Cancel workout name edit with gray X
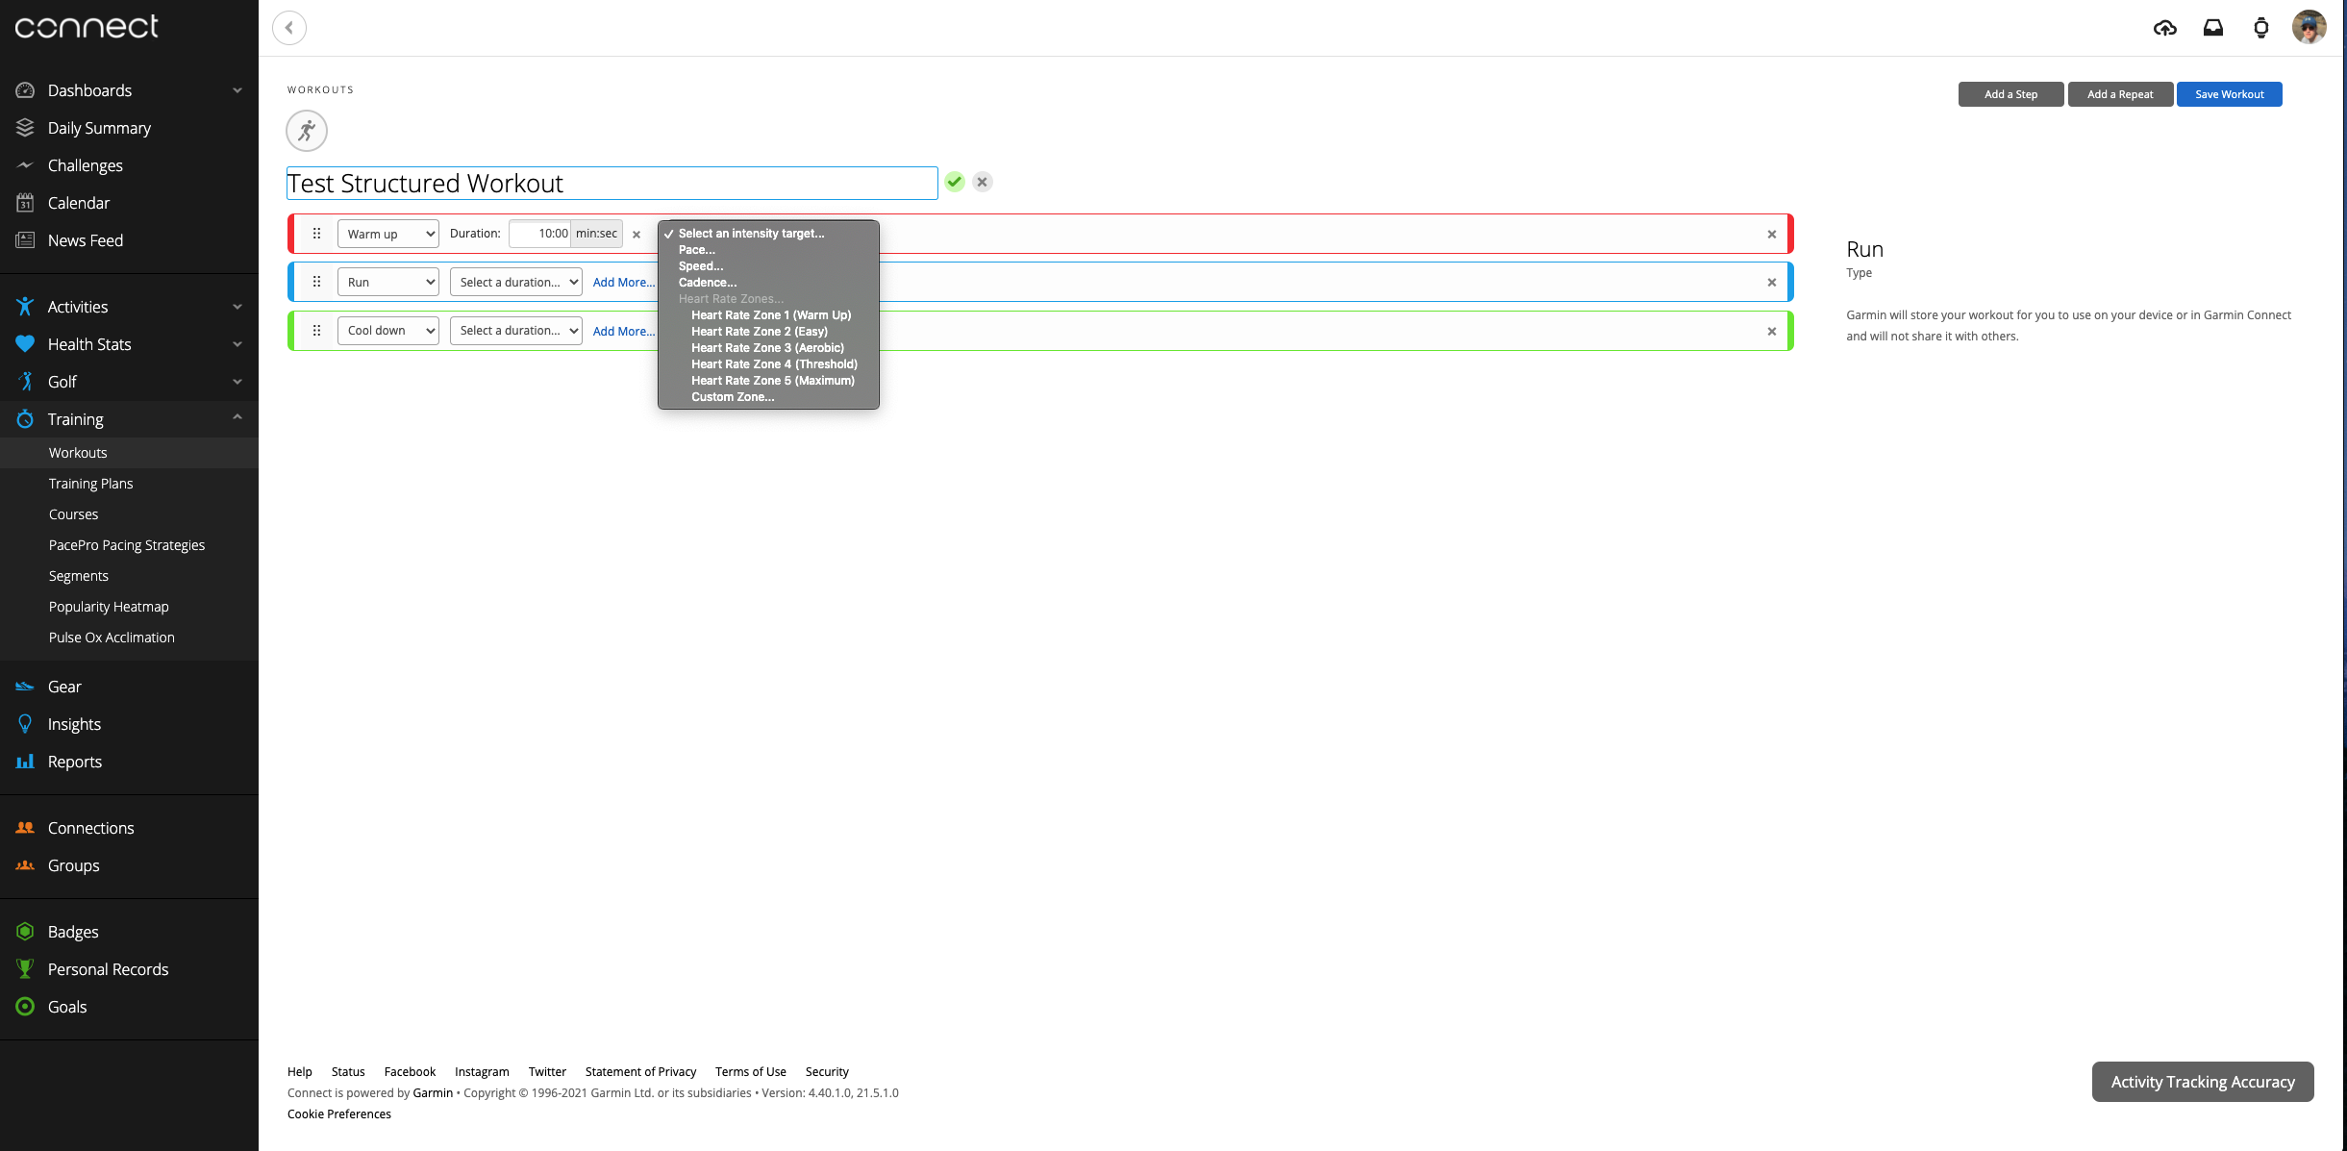This screenshot has height=1151, width=2347. point(982,182)
